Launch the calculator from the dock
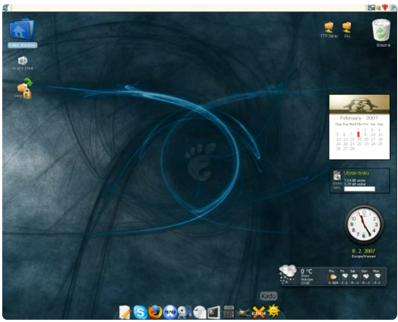The image size is (398, 322). [x=229, y=312]
